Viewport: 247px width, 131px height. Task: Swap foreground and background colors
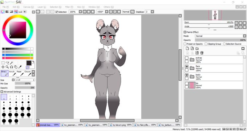coord(33,62)
